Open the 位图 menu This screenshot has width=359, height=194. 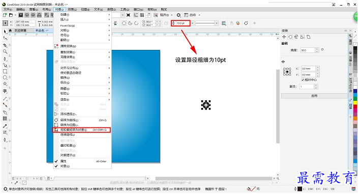85,9
